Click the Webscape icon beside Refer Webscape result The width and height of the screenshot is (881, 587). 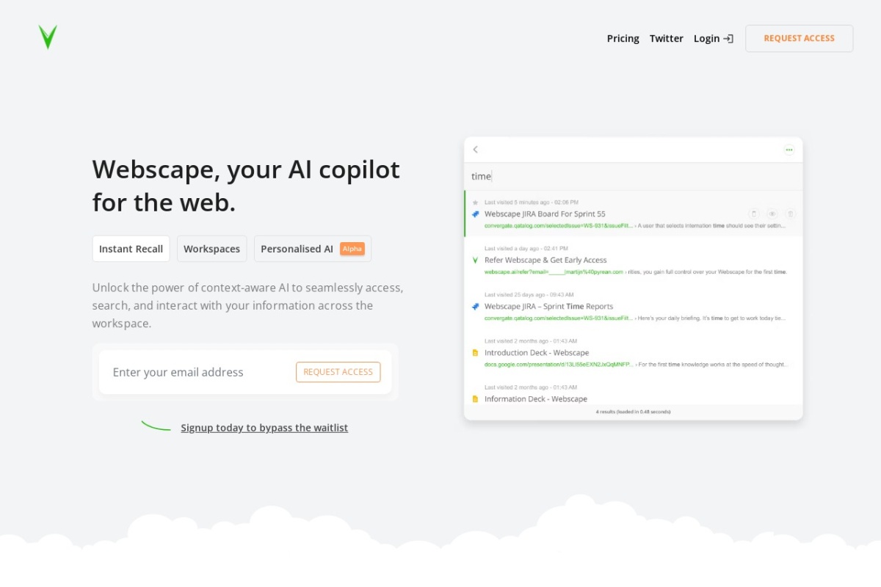[x=475, y=260]
